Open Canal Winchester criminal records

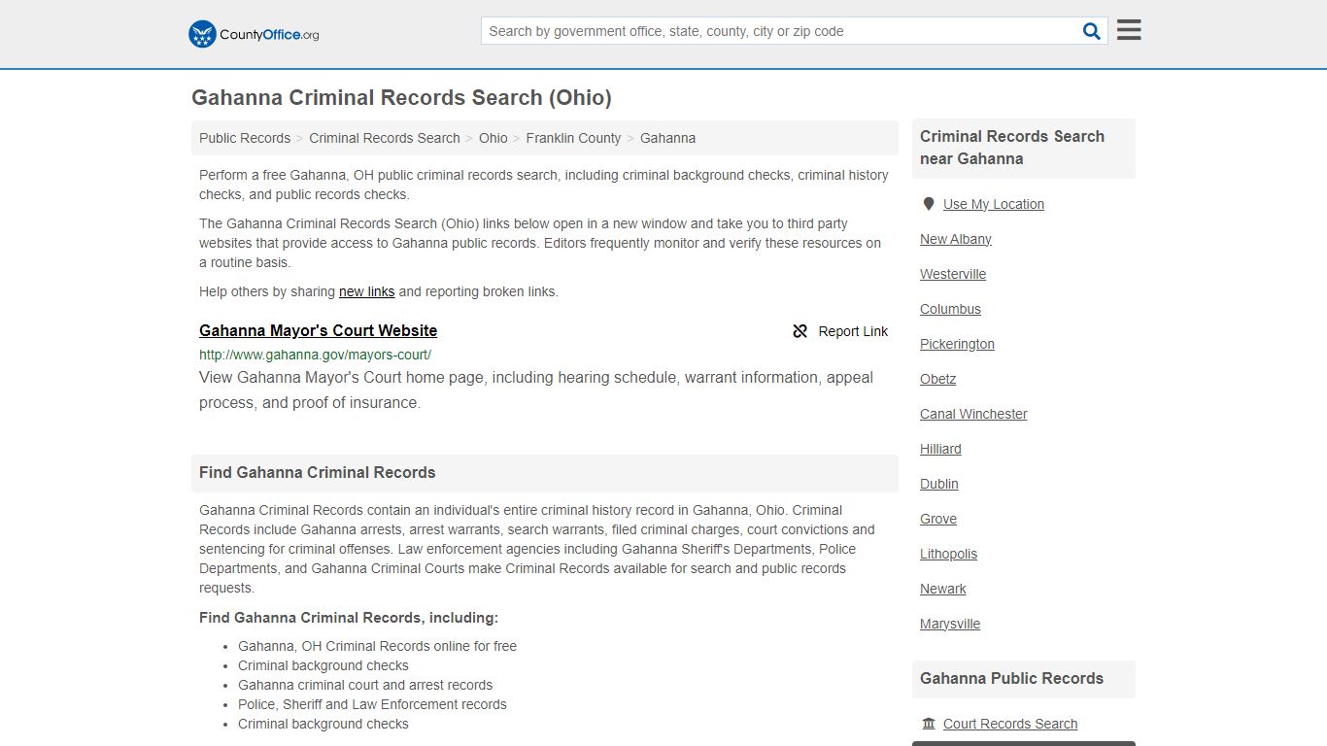973,414
